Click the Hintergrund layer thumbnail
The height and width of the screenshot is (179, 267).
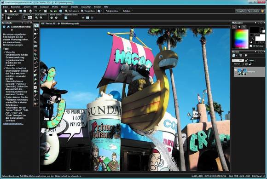(x=242, y=72)
